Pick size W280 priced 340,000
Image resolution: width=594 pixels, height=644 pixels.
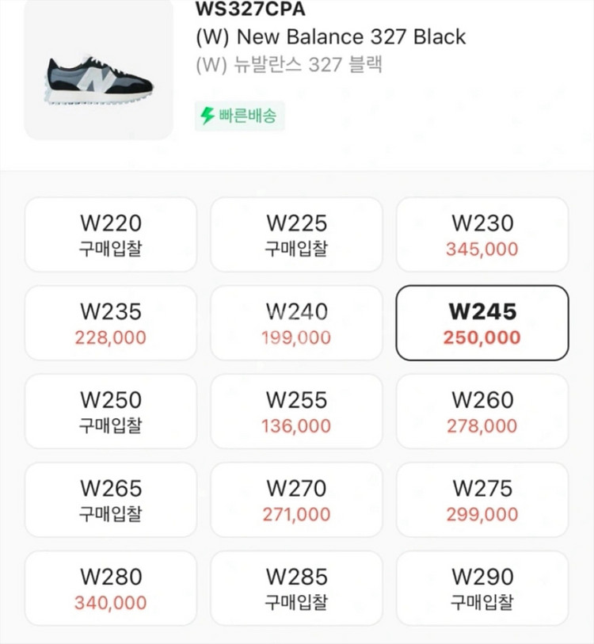click(x=111, y=589)
